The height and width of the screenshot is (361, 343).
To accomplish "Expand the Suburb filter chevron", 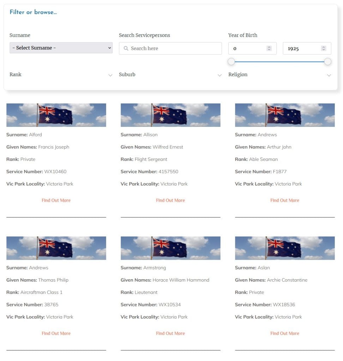I will tap(219, 75).
